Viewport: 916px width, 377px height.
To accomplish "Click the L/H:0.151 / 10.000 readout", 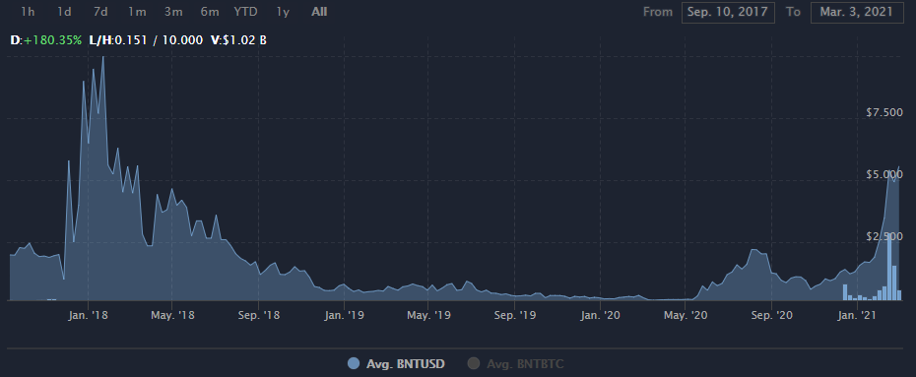I will (x=146, y=40).
